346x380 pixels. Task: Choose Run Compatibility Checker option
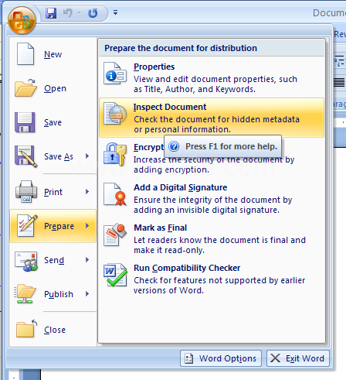click(212, 279)
